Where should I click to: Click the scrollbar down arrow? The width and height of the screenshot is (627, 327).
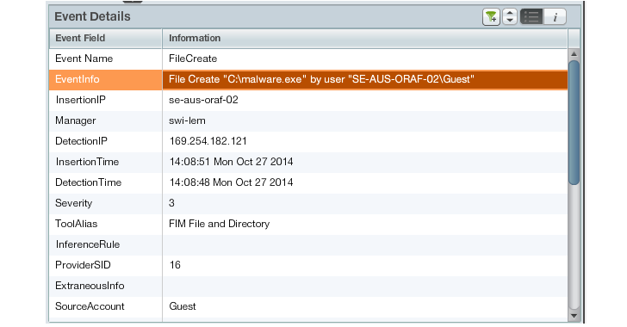[x=574, y=316]
